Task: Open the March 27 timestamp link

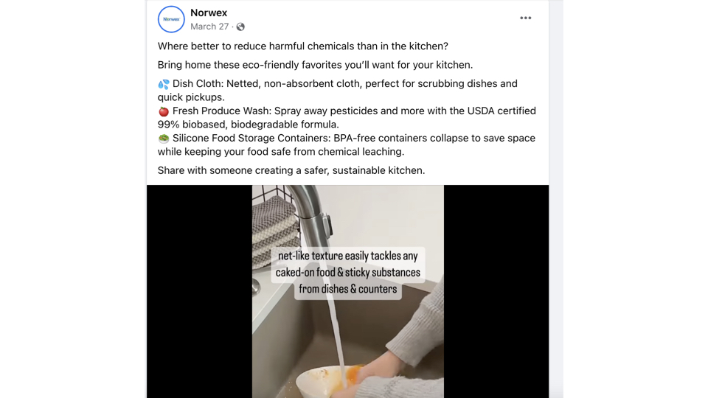Action: tap(209, 27)
